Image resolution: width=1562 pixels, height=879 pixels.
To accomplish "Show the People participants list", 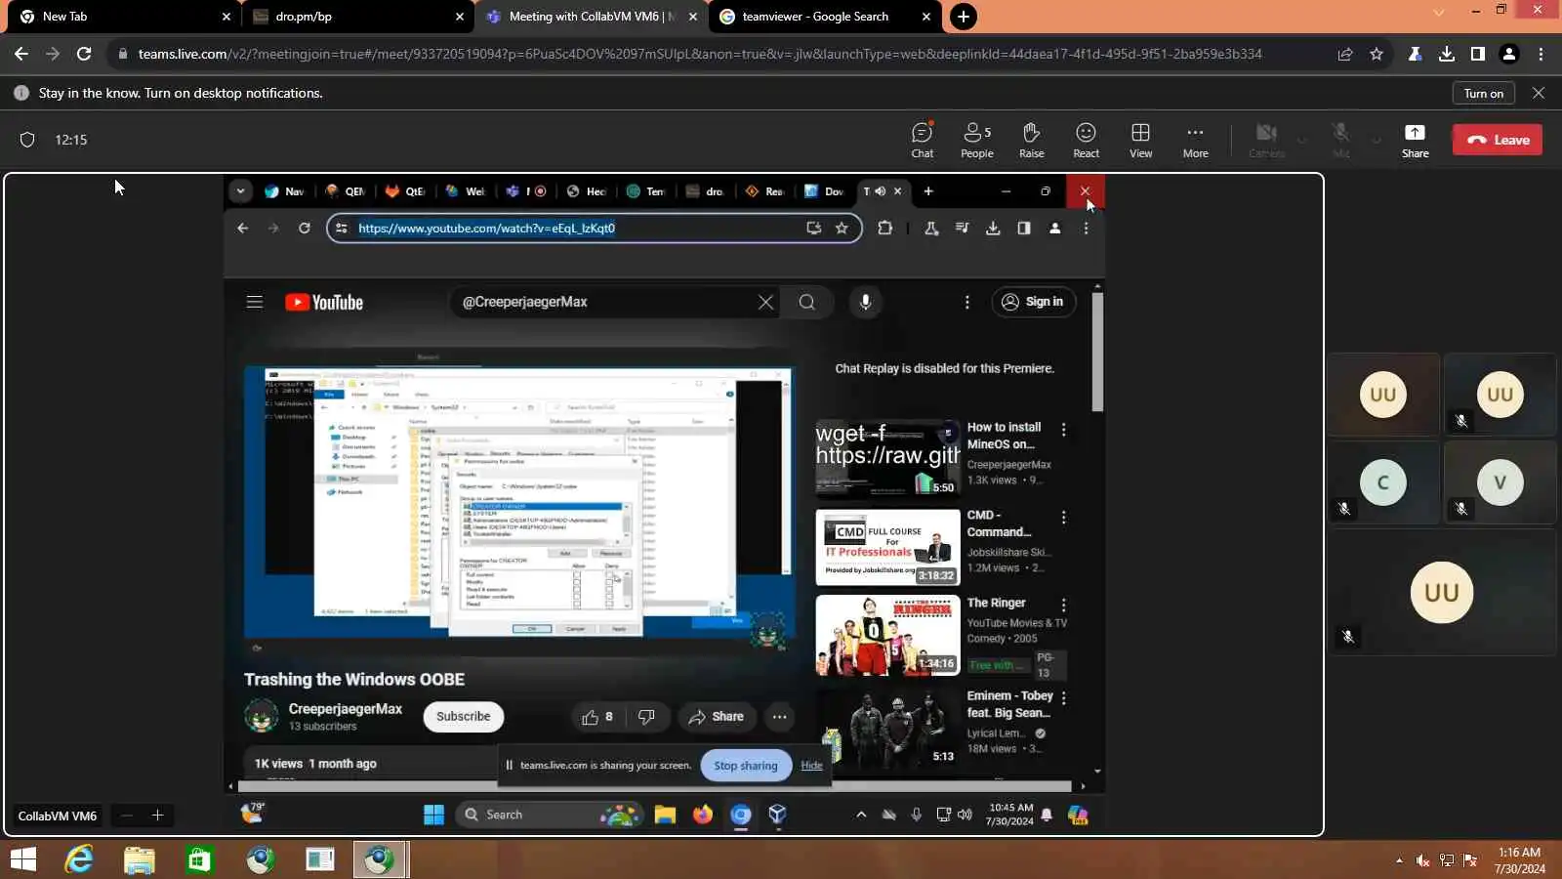I will [977, 140].
